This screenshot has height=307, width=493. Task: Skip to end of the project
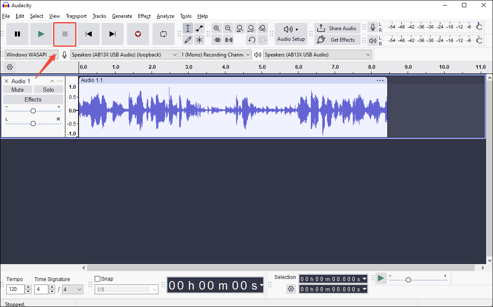(113, 34)
